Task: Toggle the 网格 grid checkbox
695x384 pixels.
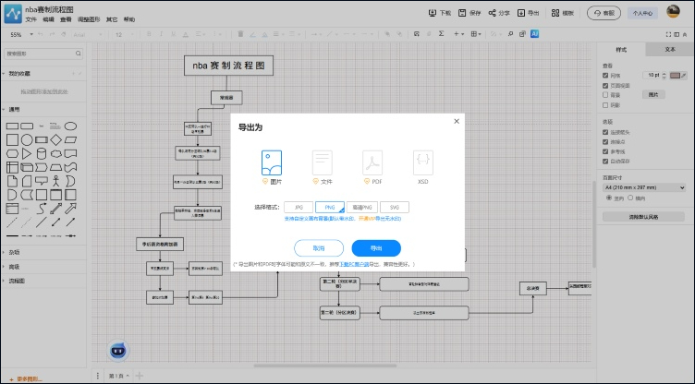Action: pos(606,75)
